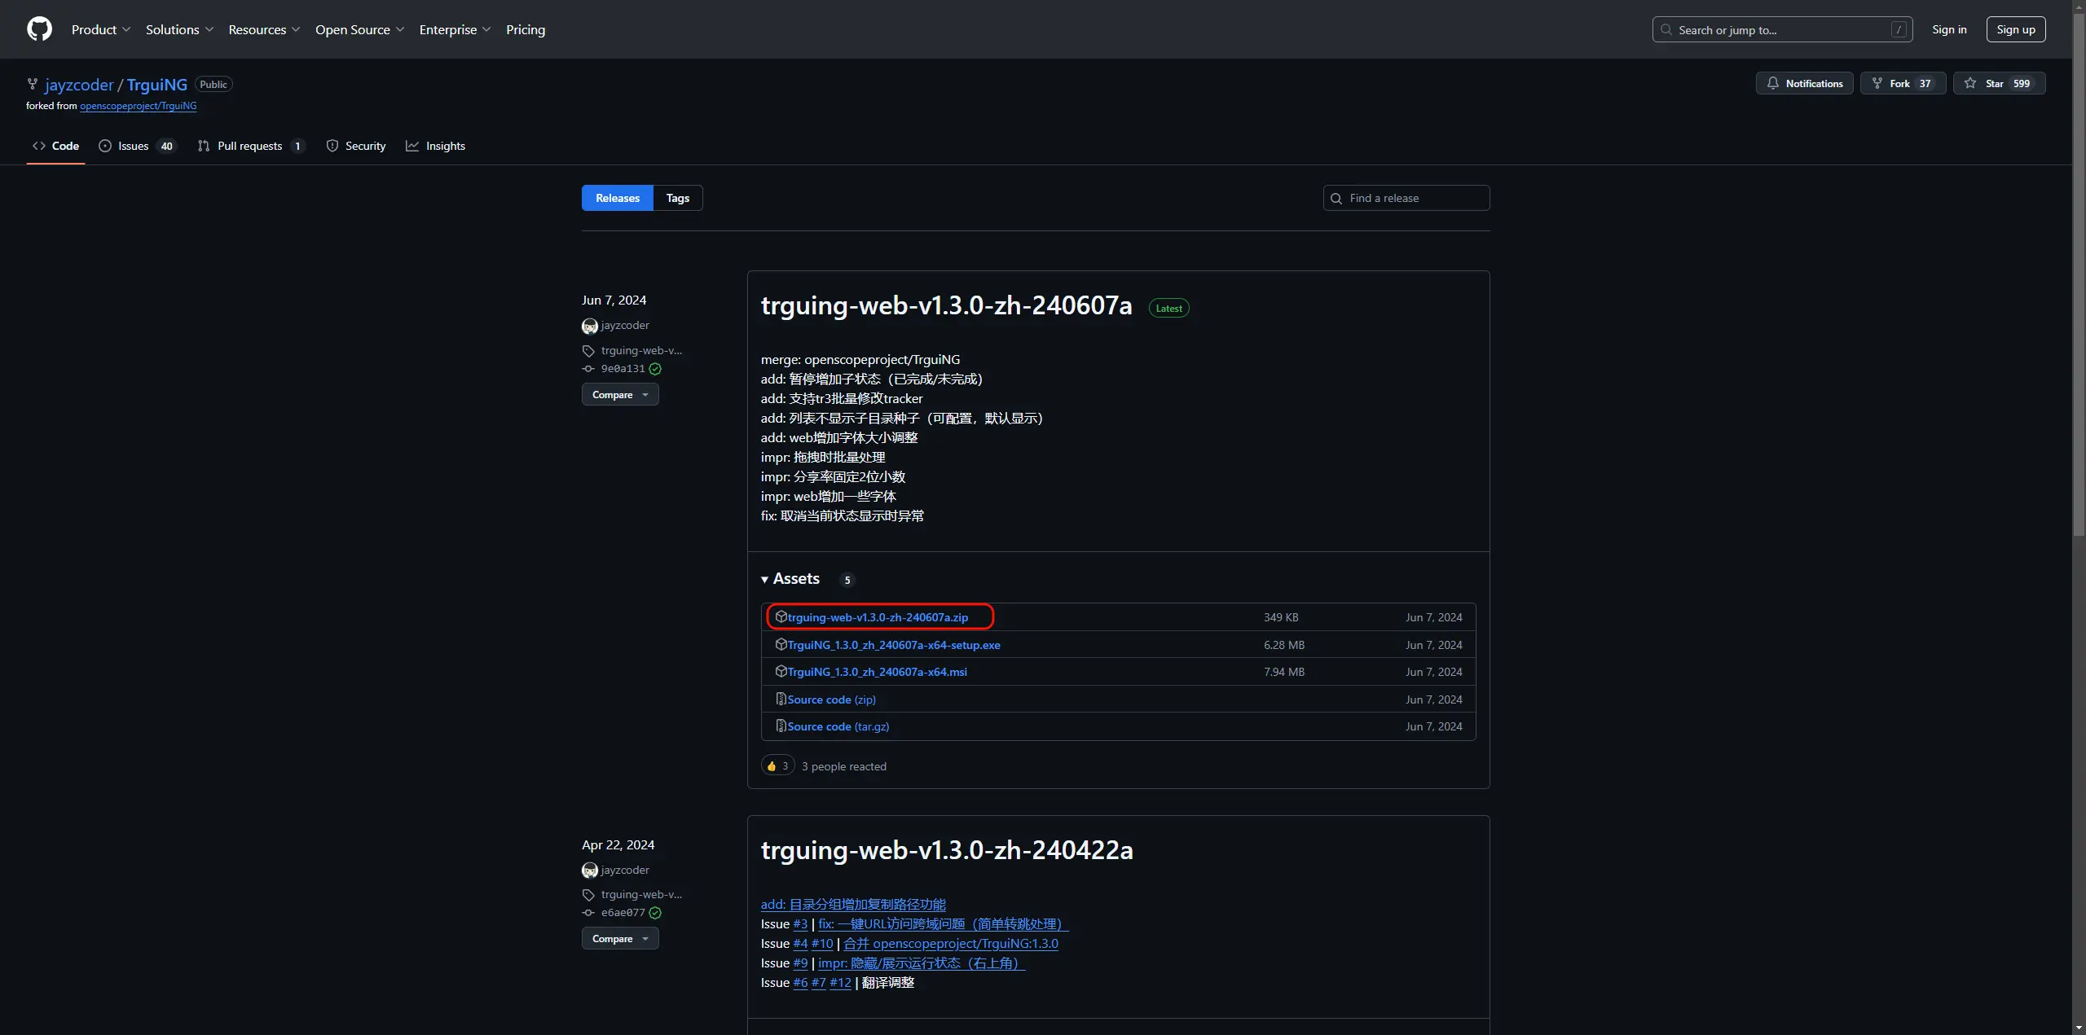Click the GitHub Octocat logo

(x=39, y=29)
